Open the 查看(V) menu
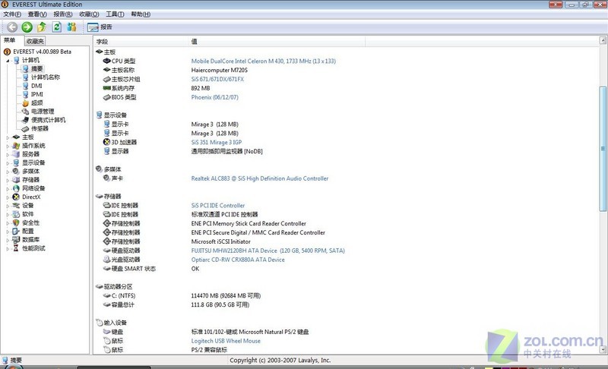This screenshot has height=369, width=608. pos(37,14)
